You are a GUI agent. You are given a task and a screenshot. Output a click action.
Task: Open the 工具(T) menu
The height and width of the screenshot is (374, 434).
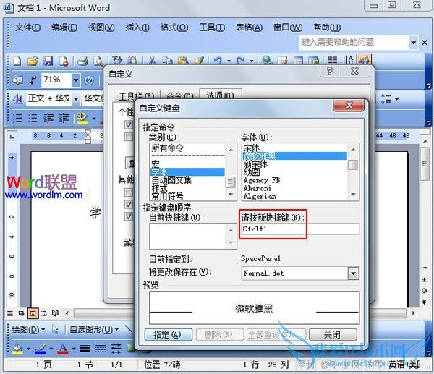pyautogui.click(x=212, y=27)
